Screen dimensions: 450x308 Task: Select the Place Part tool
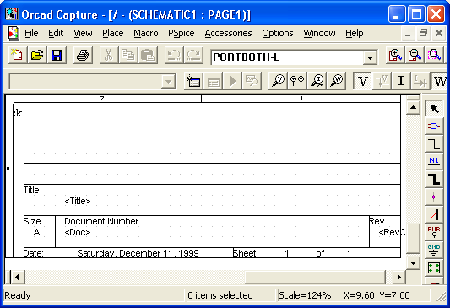pyautogui.click(x=434, y=126)
